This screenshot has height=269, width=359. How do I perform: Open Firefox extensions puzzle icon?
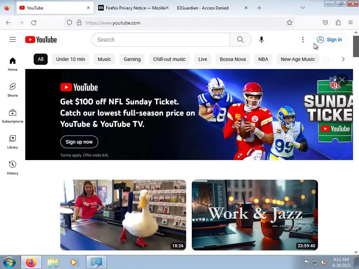(338, 22)
